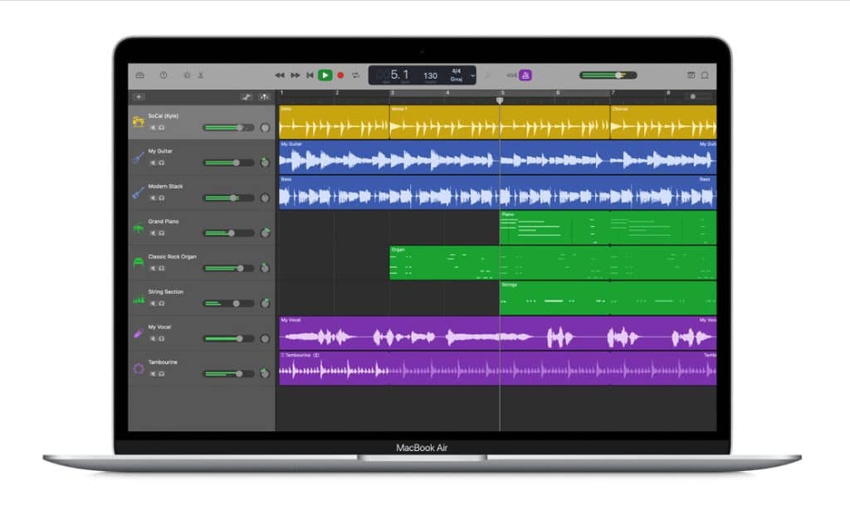Image resolution: width=850 pixels, height=510 pixels.
Task: Toggle the Catch Playhead button
Action: point(265,97)
